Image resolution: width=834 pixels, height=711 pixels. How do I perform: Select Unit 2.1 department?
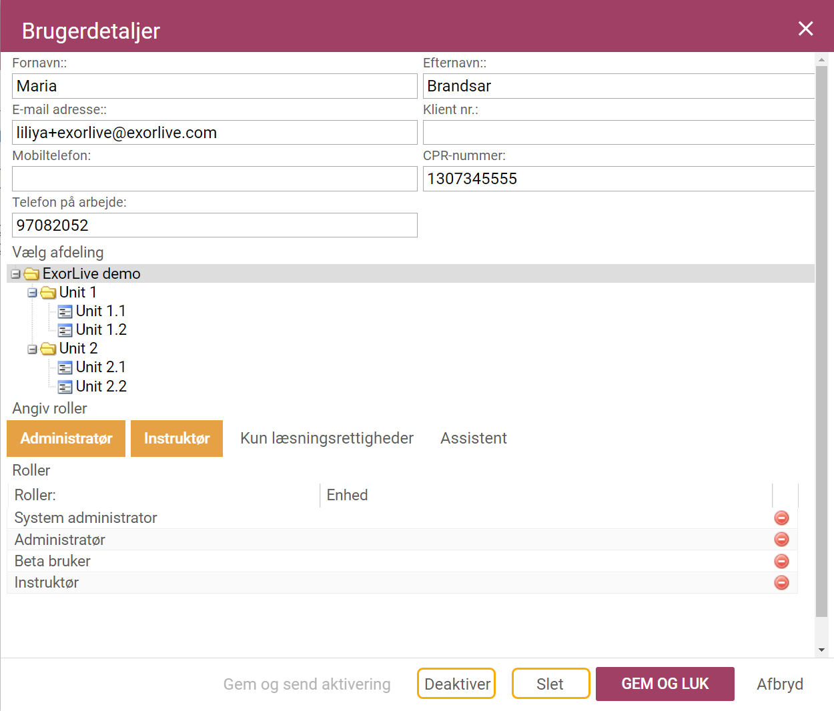[x=101, y=367]
